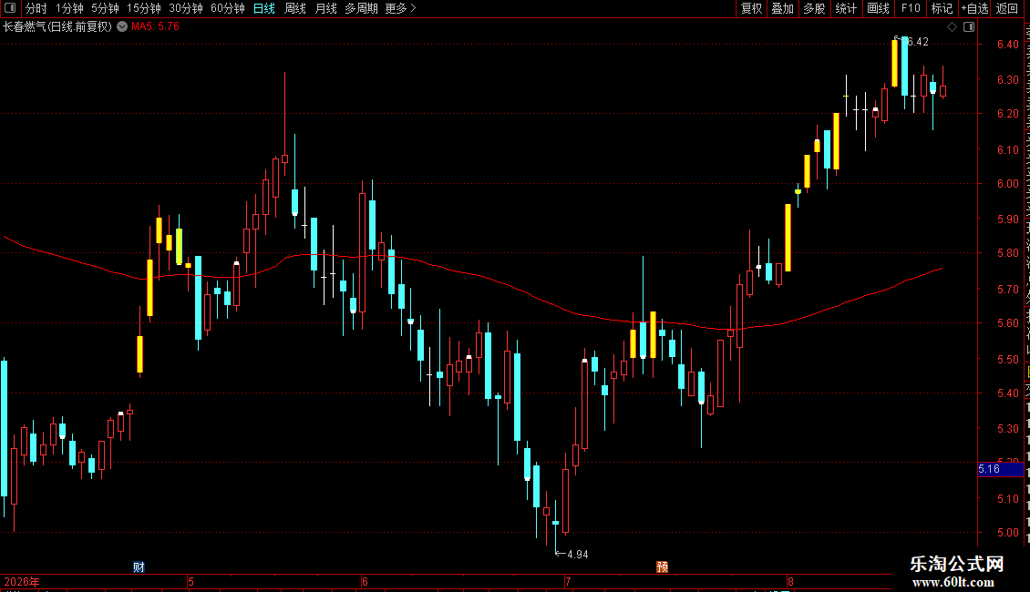The height and width of the screenshot is (592, 1030).
Task: Switch to the 周线 weekly chart
Action: click(295, 8)
